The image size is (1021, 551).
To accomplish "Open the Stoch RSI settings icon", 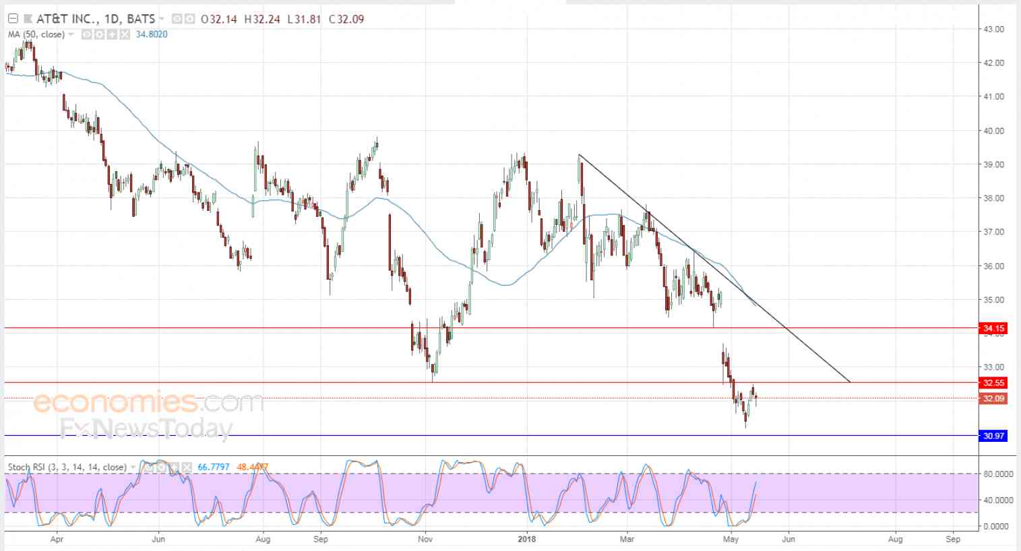I will (160, 467).
